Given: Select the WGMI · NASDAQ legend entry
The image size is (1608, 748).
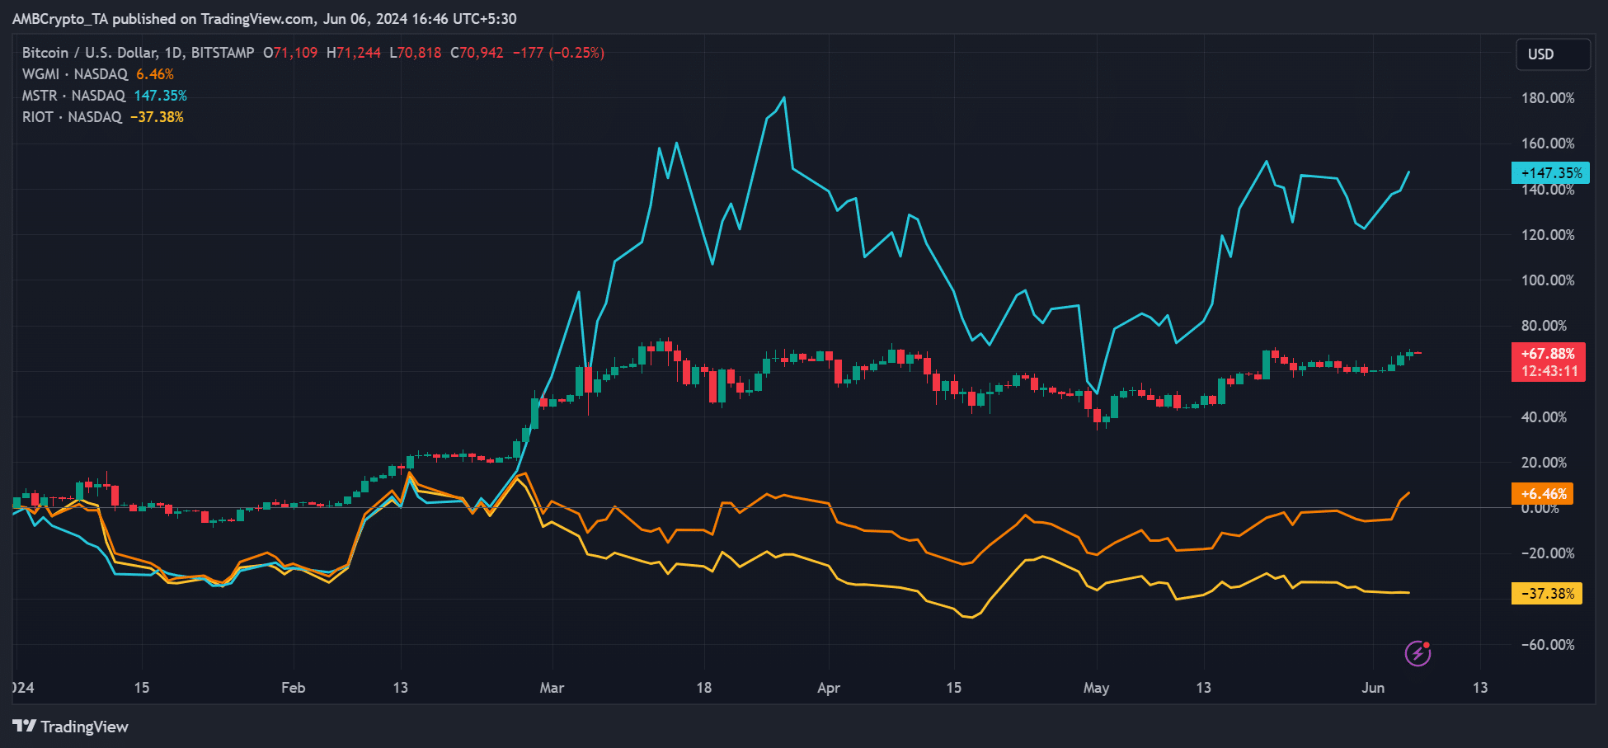Looking at the screenshot, I should [75, 74].
